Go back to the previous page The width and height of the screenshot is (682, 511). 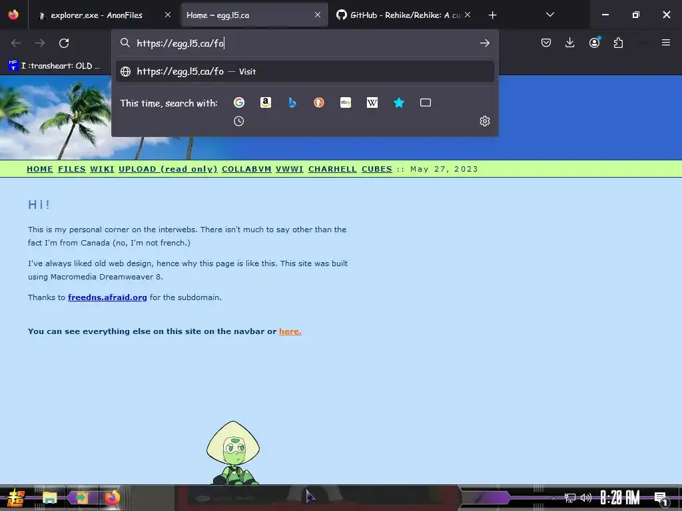point(16,43)
